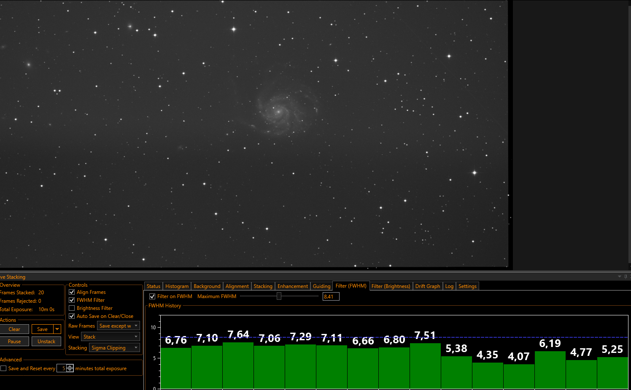Increase Save and Reset minutes value
631x390 pixels.
tap(70, 366)
